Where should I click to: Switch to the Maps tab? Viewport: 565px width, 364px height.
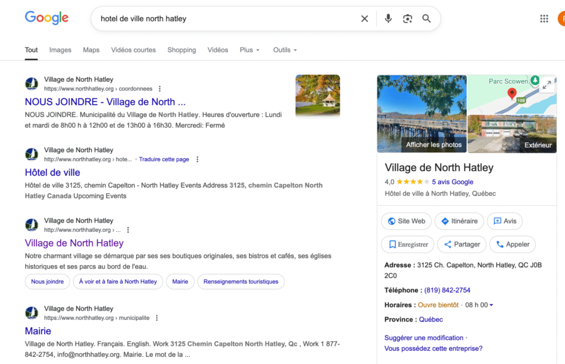click(x=91, y=50)
